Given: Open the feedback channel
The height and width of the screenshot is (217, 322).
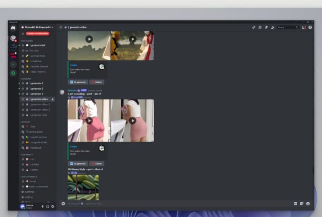Looking at the screenshot, I should point(37,147).
